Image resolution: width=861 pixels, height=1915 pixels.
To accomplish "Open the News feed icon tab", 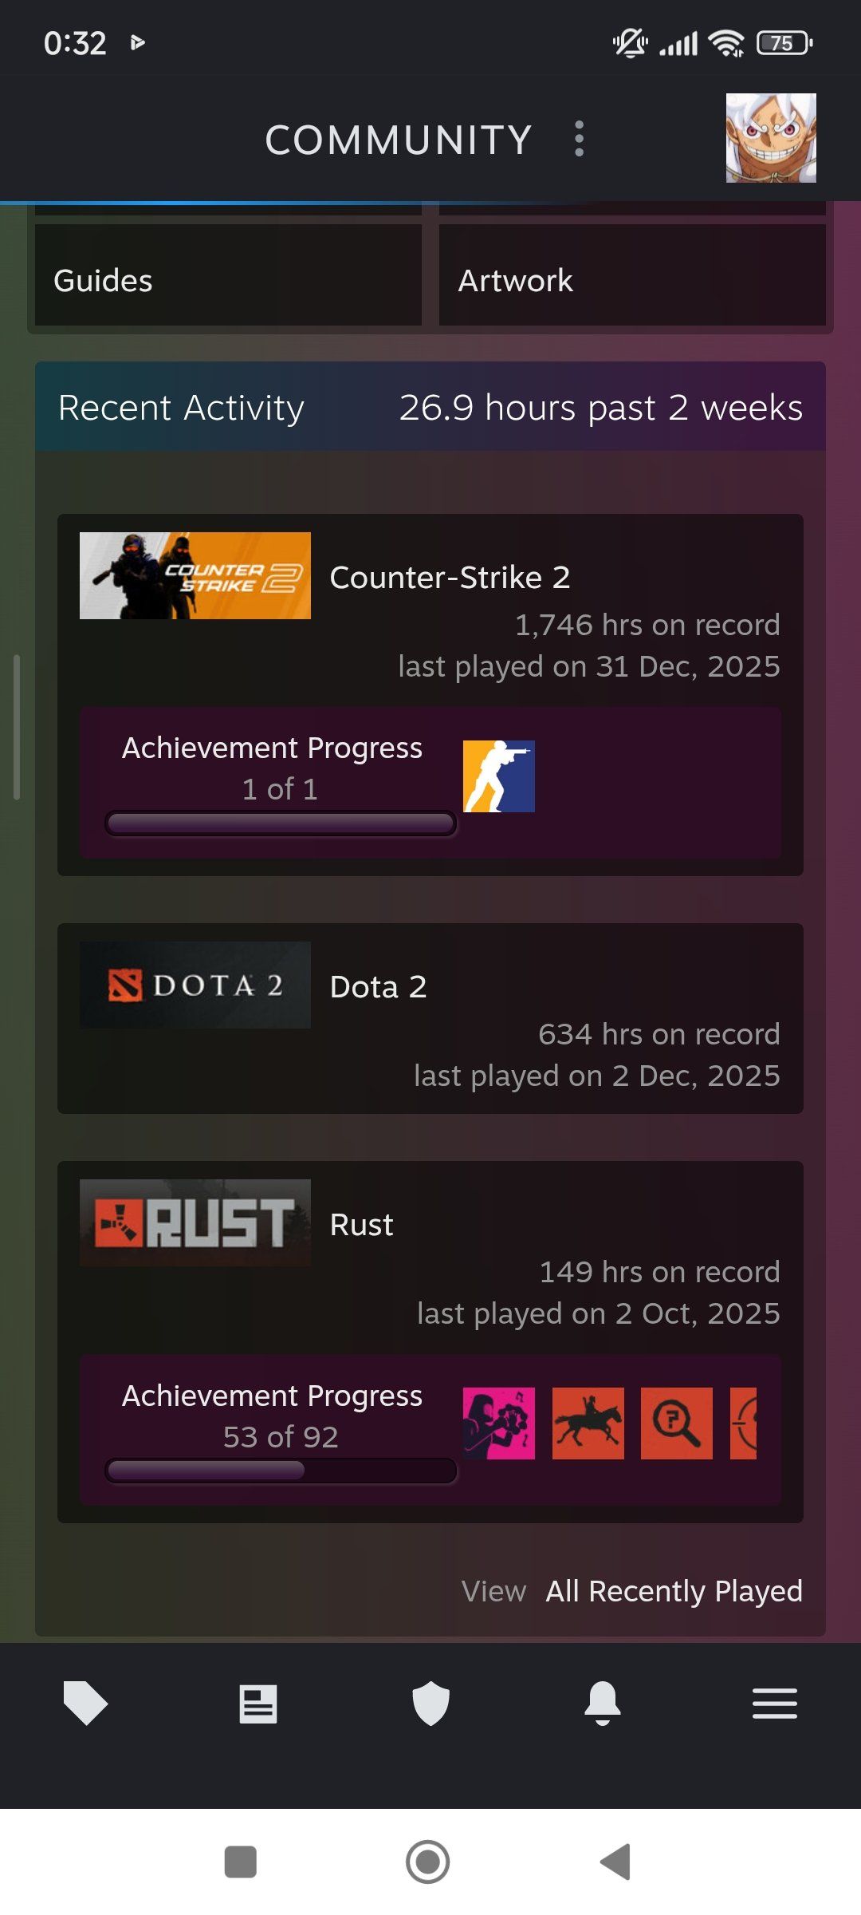I will [x=258, y=1704].
